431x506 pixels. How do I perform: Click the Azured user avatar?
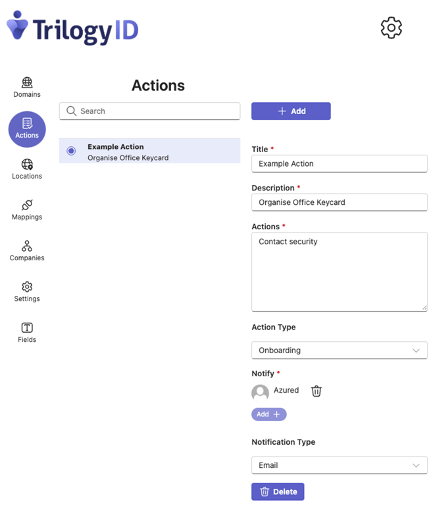coord(260,393)
